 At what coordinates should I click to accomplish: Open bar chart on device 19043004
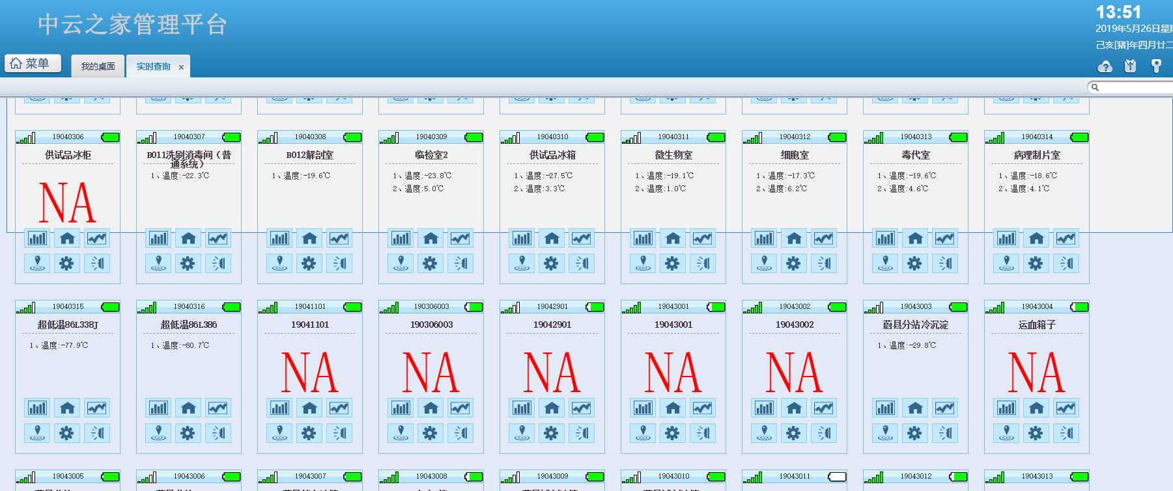point(1006,408)
